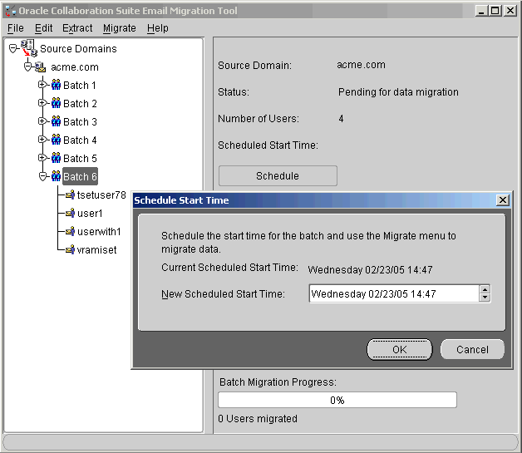Click the New Scheduled Start Time field
The image size is (522, 453).
click(394, 293)
